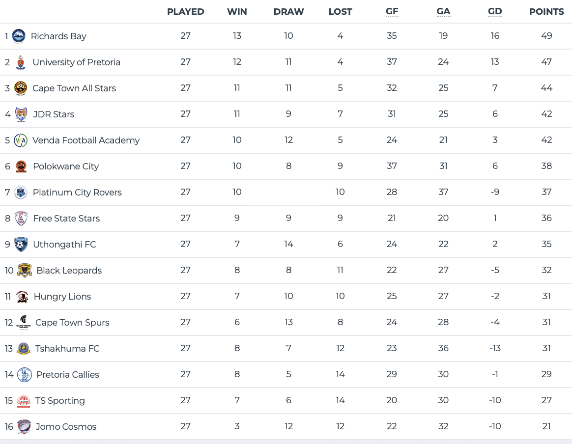Viewport: 572px width, 444px height.
Task: Click the JDR Stars team badge
Action: tap(21, 114)
